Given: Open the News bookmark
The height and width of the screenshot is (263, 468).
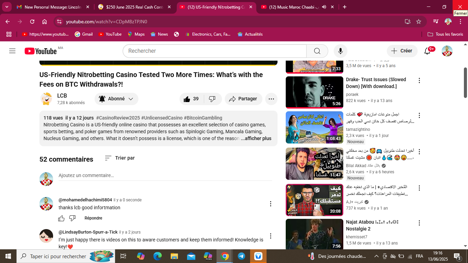Looking at the screenshot, I should [159, 34].
